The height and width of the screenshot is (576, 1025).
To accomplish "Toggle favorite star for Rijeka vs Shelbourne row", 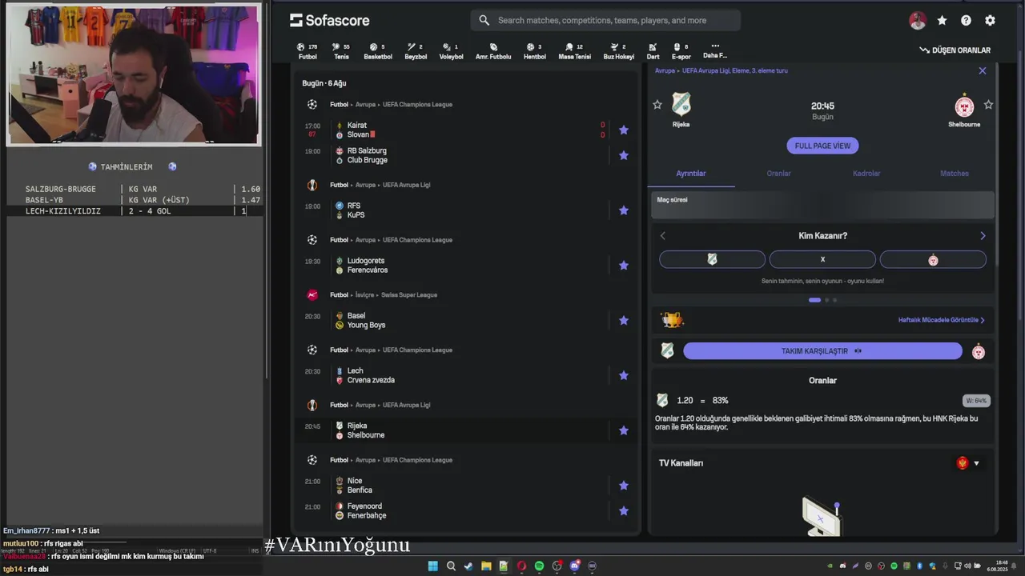I will tap(624, 430).
